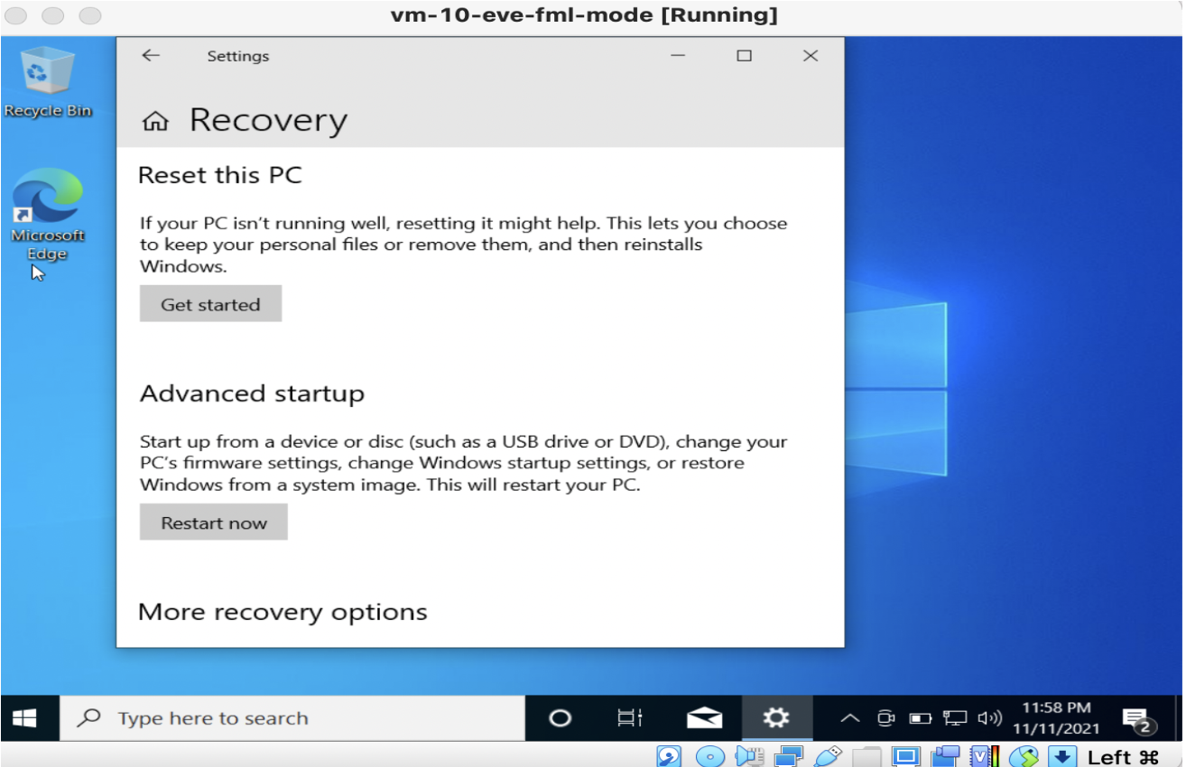Screen dimensions: 1186x767
Task: Launch the Mail app from taskbar
Action: (x=704, y=718)
